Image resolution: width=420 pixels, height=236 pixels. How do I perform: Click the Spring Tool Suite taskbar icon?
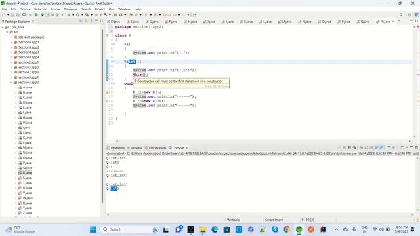tap(299, 229)
